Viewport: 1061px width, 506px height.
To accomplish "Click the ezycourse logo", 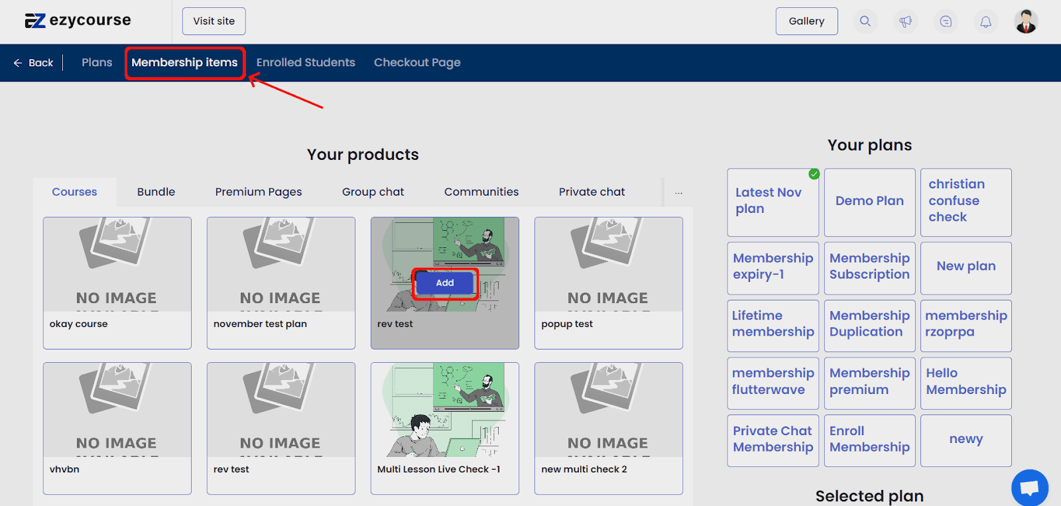I will [78, 21].
